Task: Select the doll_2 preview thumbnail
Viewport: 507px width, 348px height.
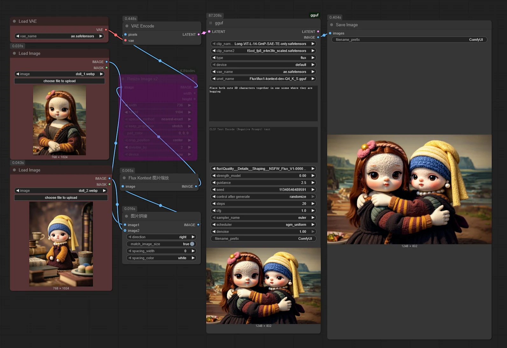Action: coord(61,244)
